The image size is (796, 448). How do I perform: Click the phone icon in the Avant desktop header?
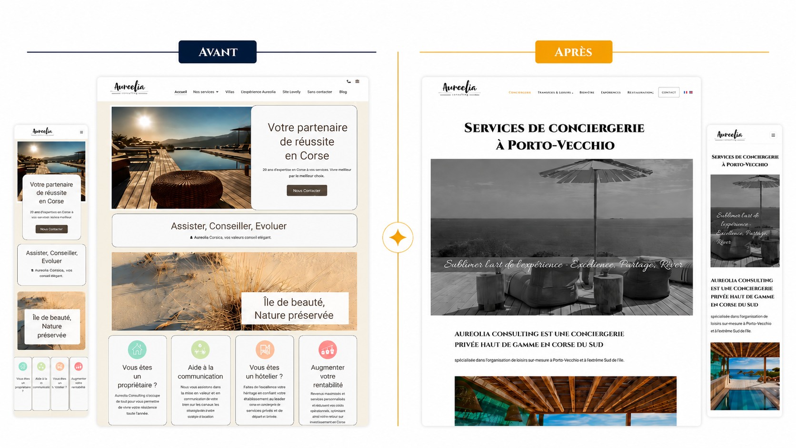348,81
